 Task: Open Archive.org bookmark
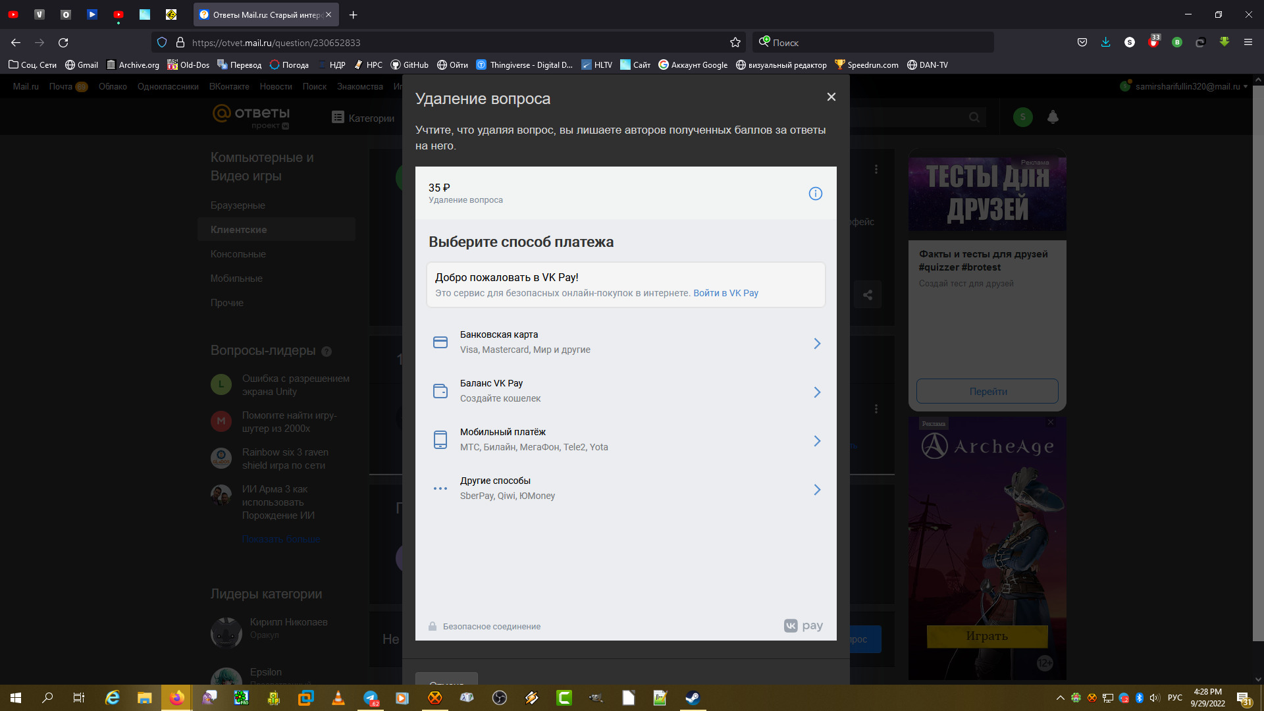point(133,65)
